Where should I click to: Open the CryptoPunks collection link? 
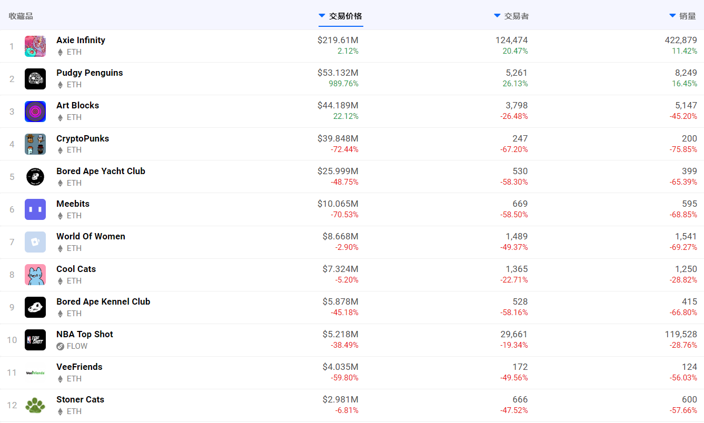[x=83, y=138]
